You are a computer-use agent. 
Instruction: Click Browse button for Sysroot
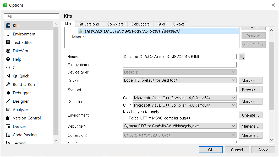pyautogui.click(x=250, y=90)
